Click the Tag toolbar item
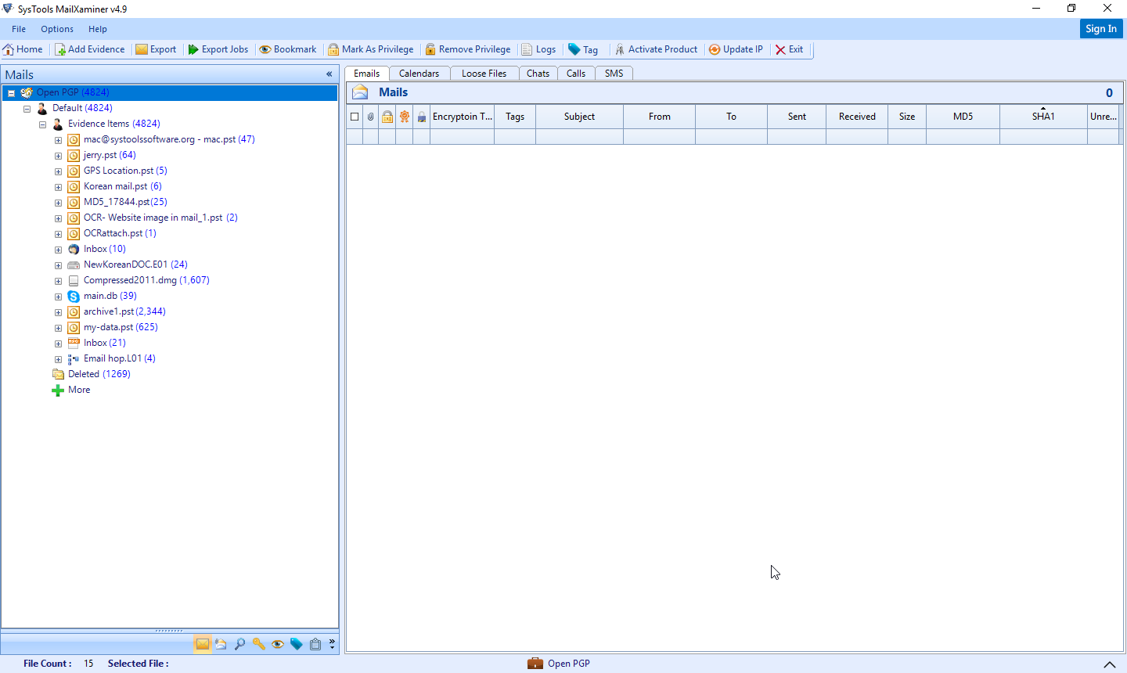This screenshot has height=673, width=1127. pyautogui.click(x=583, y=49)
